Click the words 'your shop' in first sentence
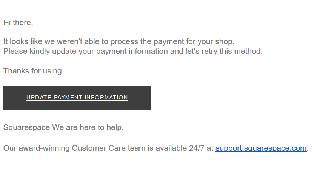 click(x=216, y=41)
